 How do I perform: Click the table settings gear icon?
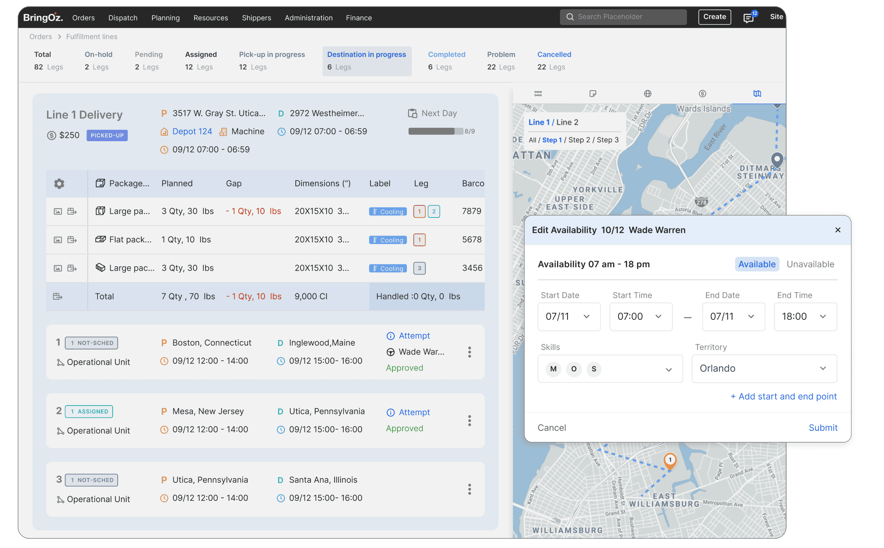[59, 183]
